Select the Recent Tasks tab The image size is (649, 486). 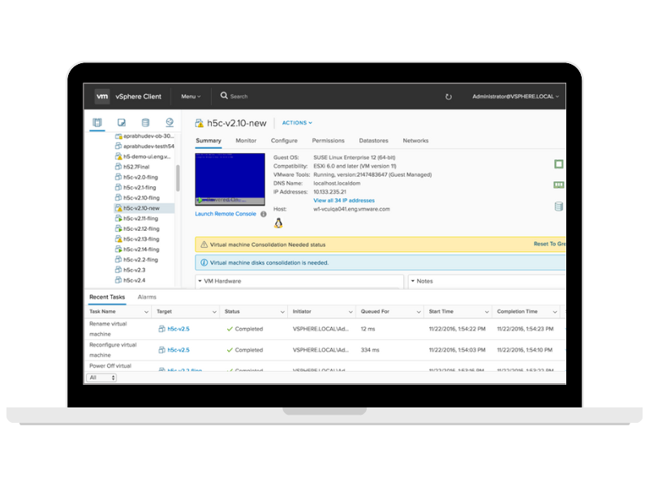107,297
